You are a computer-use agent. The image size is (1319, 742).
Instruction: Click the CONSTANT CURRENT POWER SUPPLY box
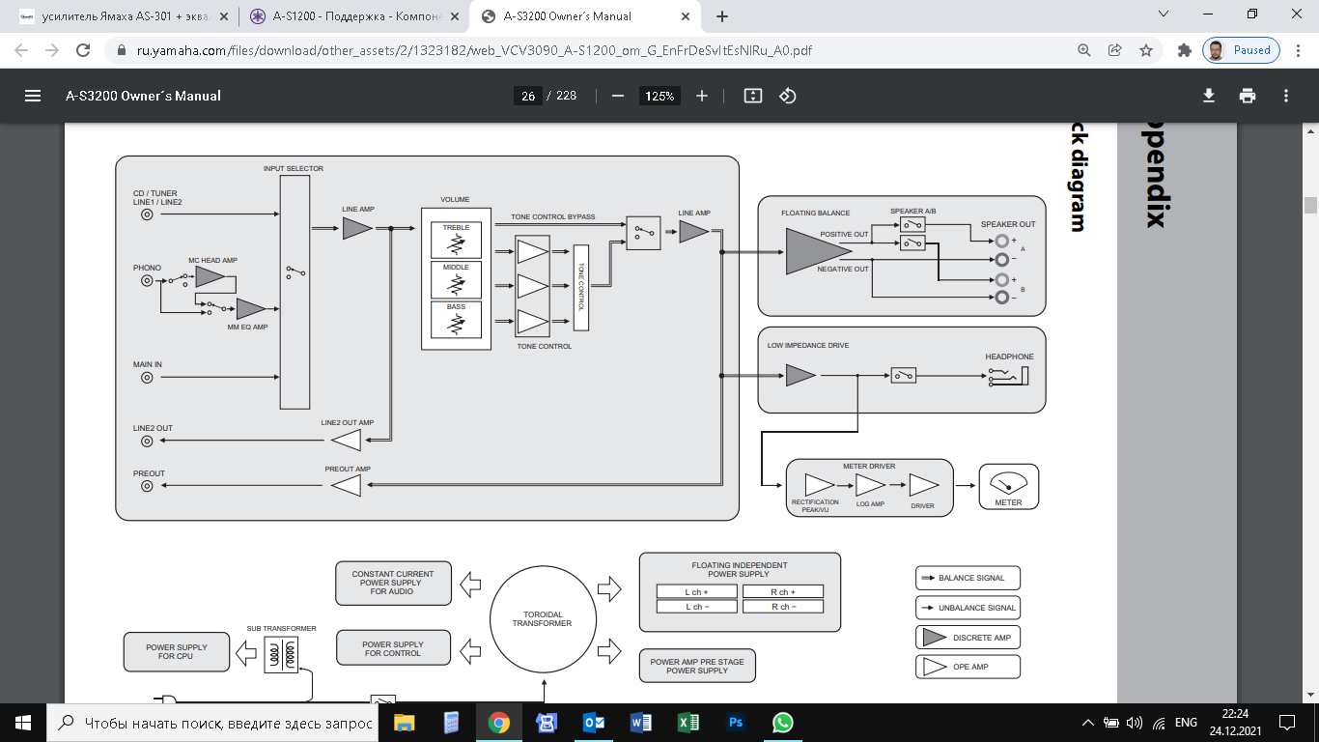tap(393, 583)
